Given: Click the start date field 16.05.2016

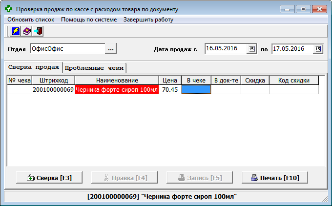Looking at the screenshot, I should point(226,48).
